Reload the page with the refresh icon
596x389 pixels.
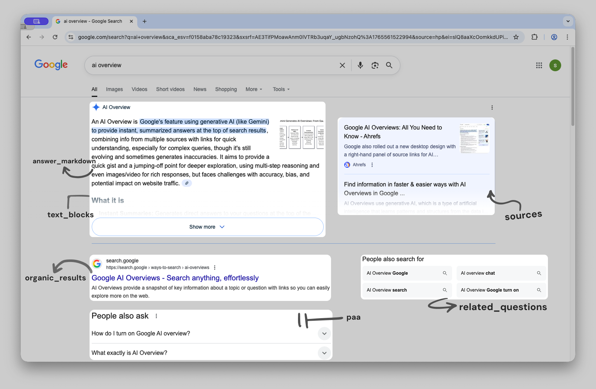pyautogui.click(x=55, y=37)
